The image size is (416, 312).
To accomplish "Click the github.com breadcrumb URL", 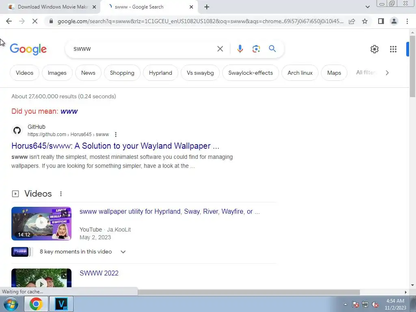I will tap(68, 134).
